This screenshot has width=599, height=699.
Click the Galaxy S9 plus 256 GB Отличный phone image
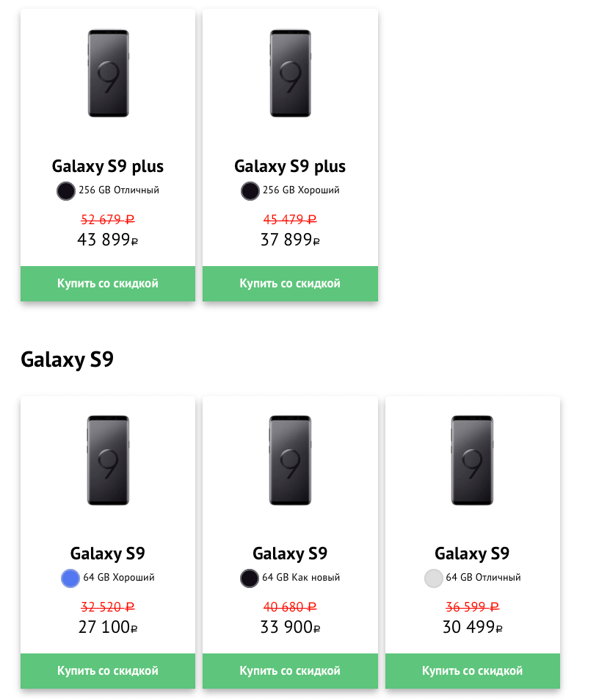[x=108, y=74]
